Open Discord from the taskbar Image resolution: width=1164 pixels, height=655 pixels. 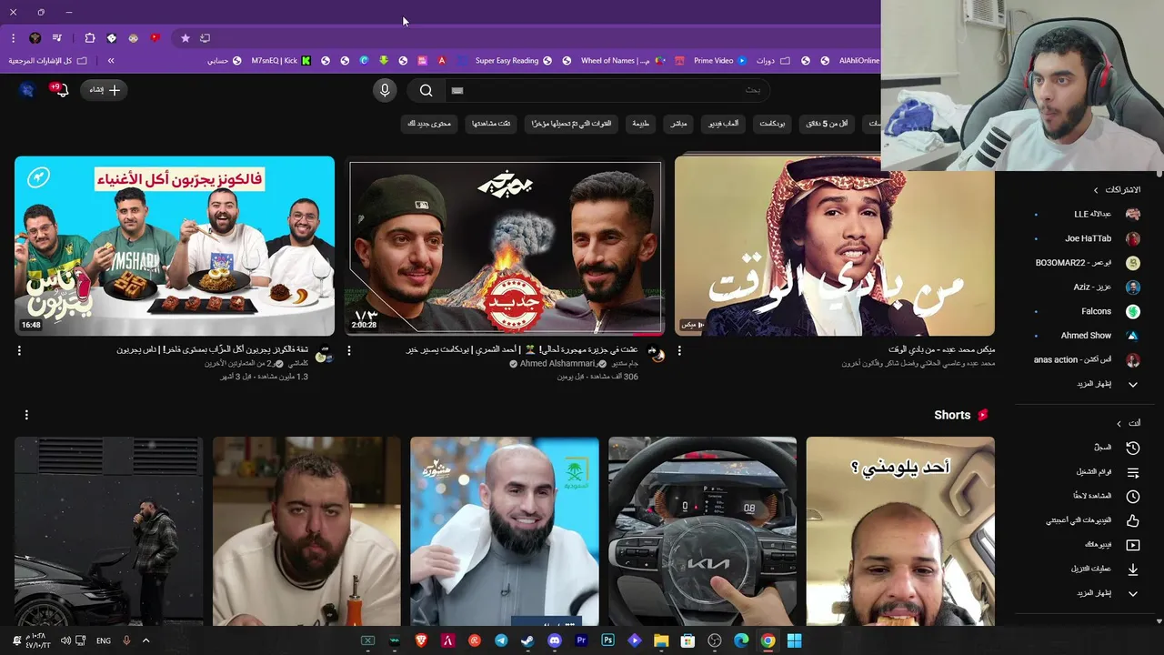point(555,640)
